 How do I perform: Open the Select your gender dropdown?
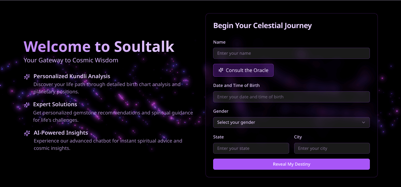pos(292,122)
